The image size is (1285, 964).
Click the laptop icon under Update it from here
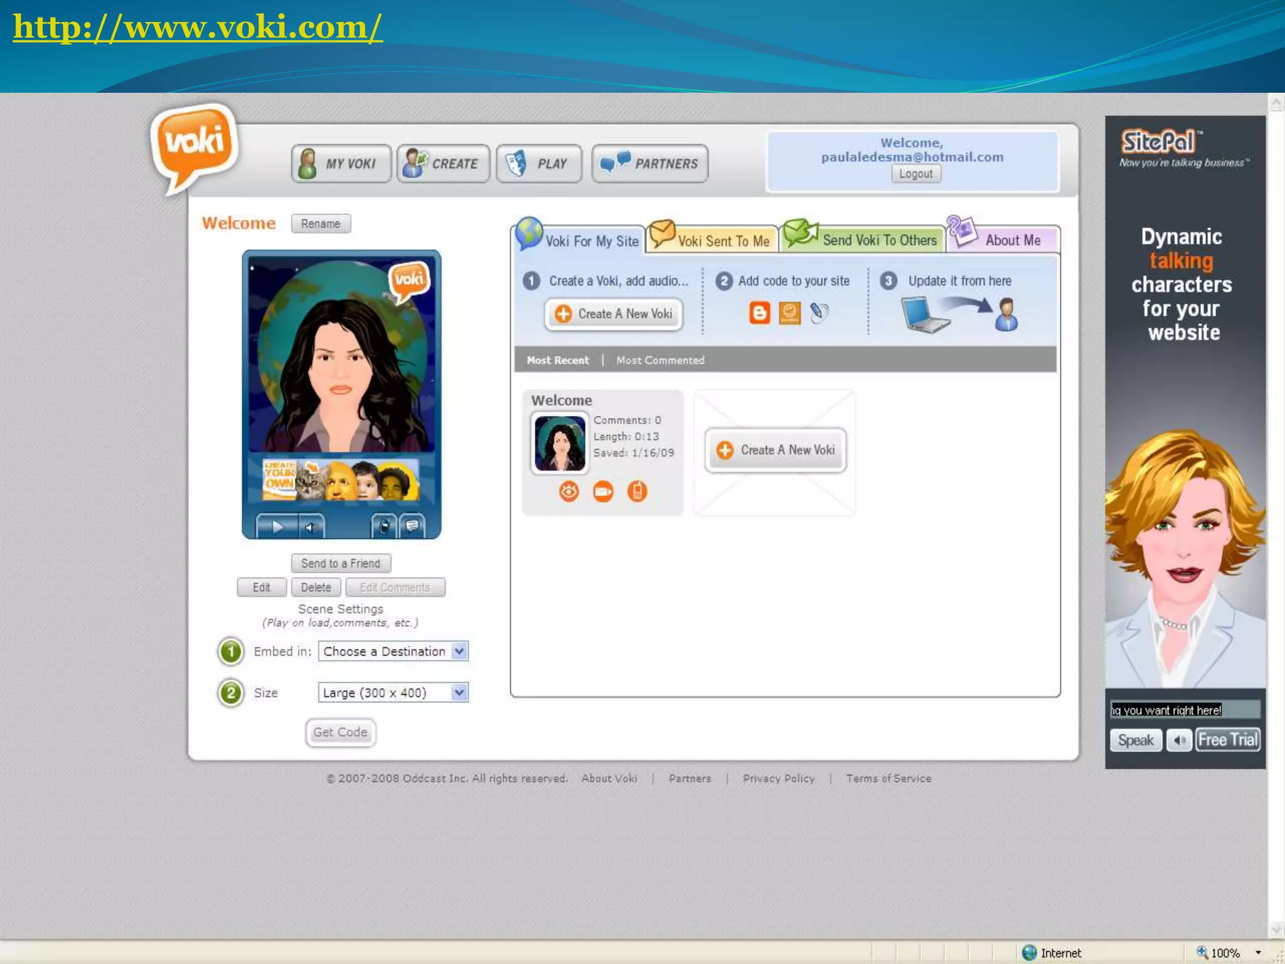tap(925, 315)
